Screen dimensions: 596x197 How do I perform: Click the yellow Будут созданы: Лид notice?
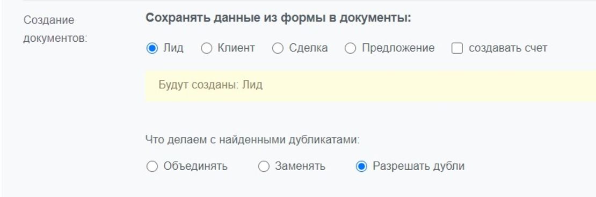tap(370, 86)
